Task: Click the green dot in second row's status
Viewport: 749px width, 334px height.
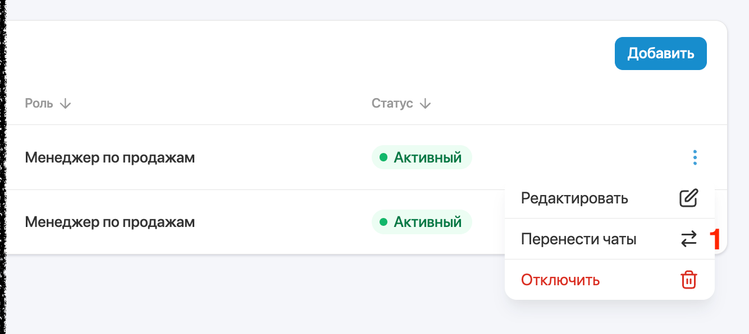Action: pos(383,222)
